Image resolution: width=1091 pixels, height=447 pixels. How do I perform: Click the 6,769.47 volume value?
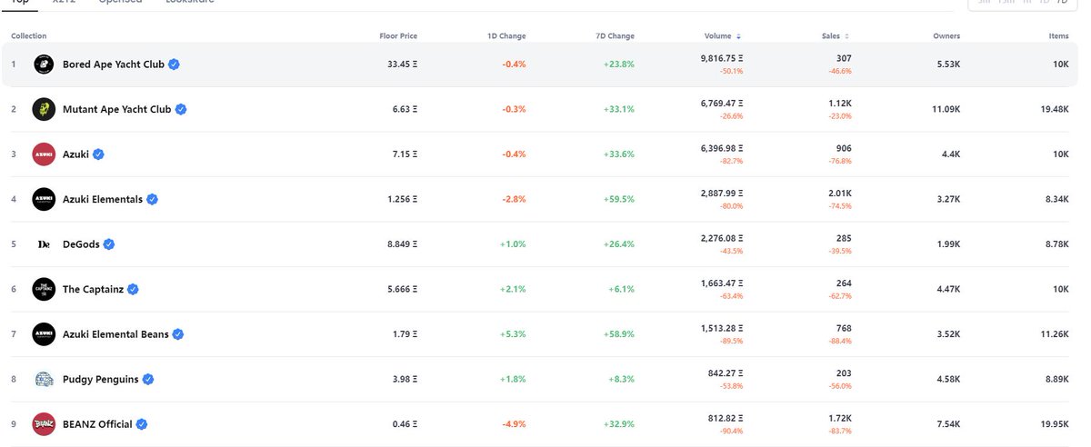722,103
